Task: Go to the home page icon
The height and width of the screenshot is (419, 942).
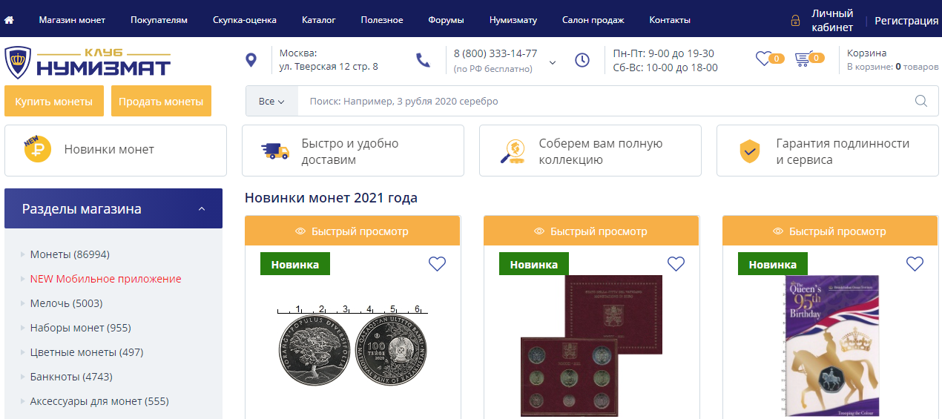Action: point(9,20)
